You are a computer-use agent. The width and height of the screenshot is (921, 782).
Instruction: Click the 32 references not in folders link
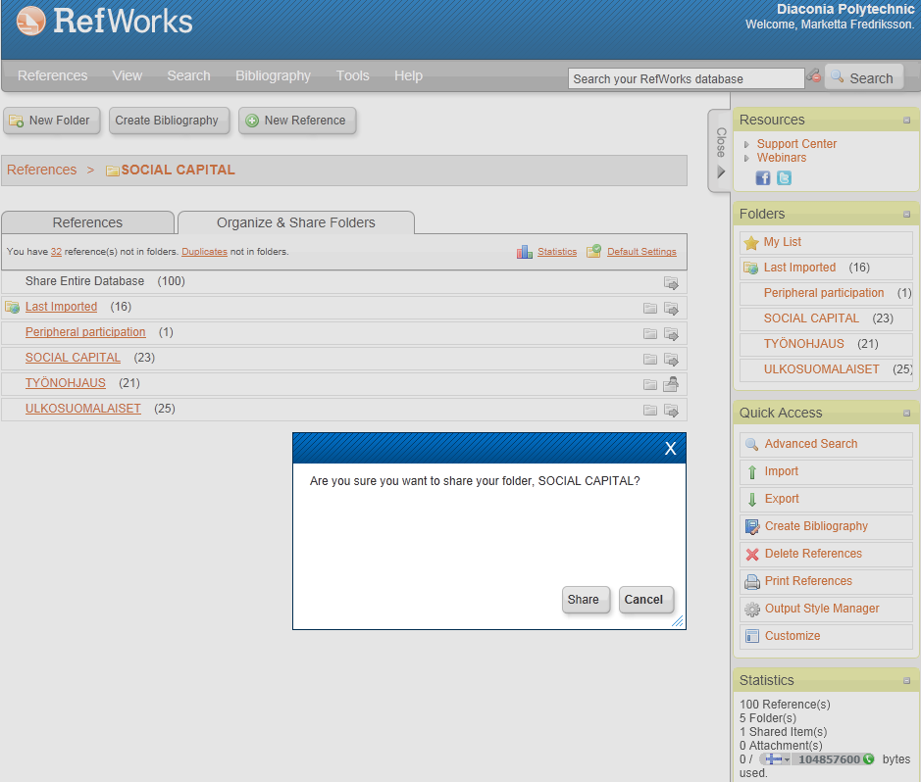56,252
